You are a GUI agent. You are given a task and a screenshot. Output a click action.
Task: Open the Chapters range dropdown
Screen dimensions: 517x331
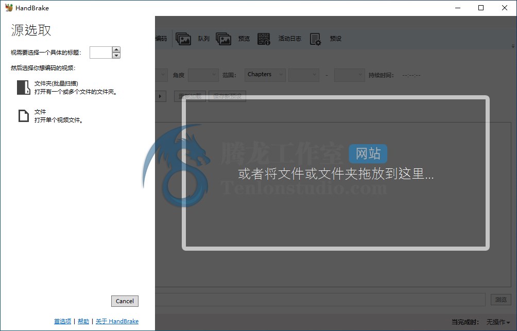click(x=265, y=75)
